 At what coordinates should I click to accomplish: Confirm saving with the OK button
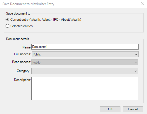pos(110,109)
